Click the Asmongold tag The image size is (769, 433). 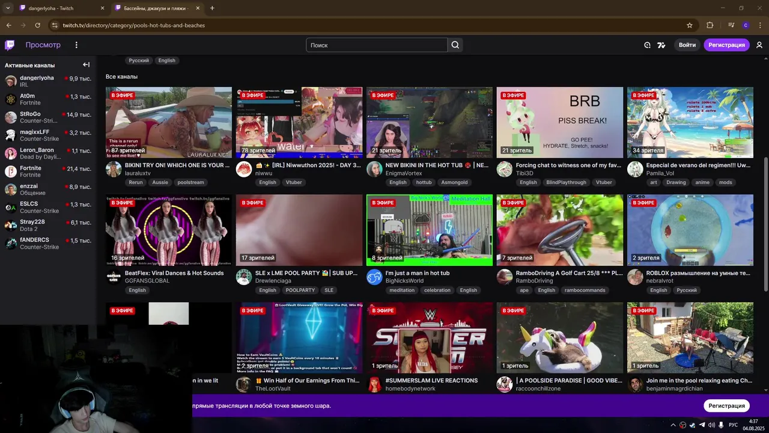pos(454,182)
